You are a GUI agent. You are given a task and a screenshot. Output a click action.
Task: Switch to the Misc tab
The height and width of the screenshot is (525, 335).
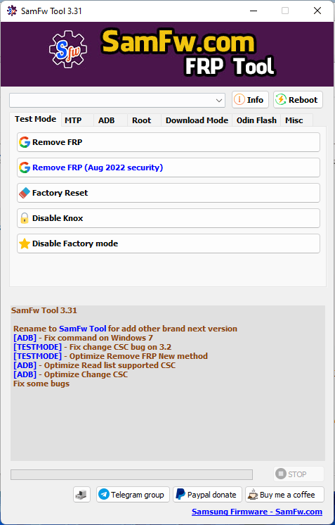(296, 120)
